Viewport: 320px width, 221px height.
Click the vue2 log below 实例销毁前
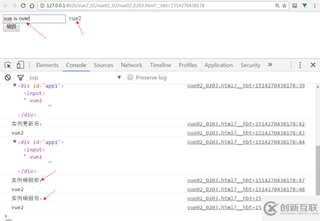[17, 190]
